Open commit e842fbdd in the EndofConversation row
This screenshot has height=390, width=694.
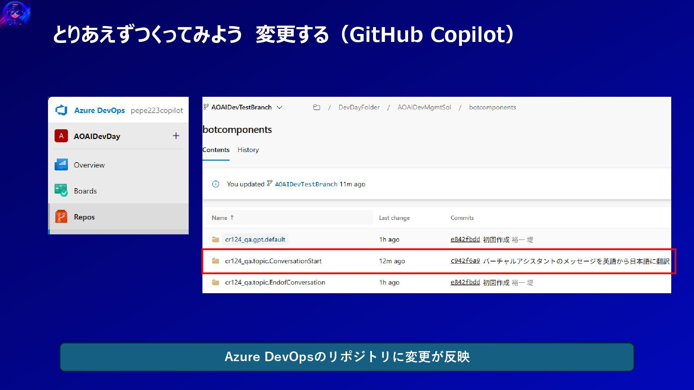click(x=465, y=282)
